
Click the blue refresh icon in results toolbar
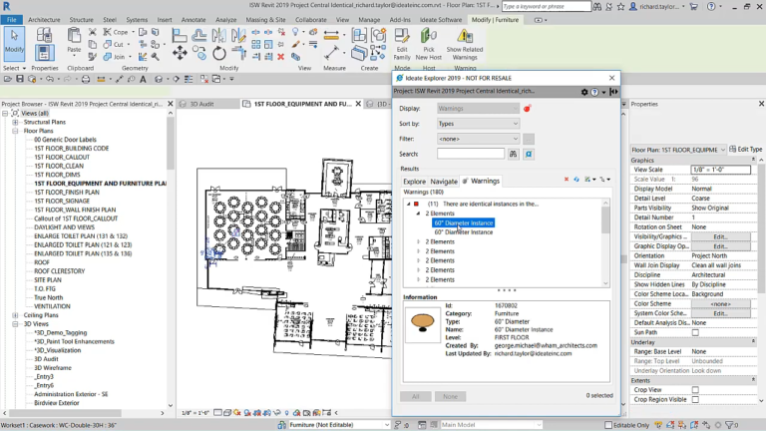point(576,180)
